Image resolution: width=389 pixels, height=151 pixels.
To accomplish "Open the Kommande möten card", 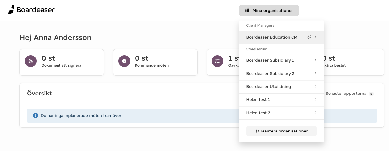I will [x=155, y=62].
